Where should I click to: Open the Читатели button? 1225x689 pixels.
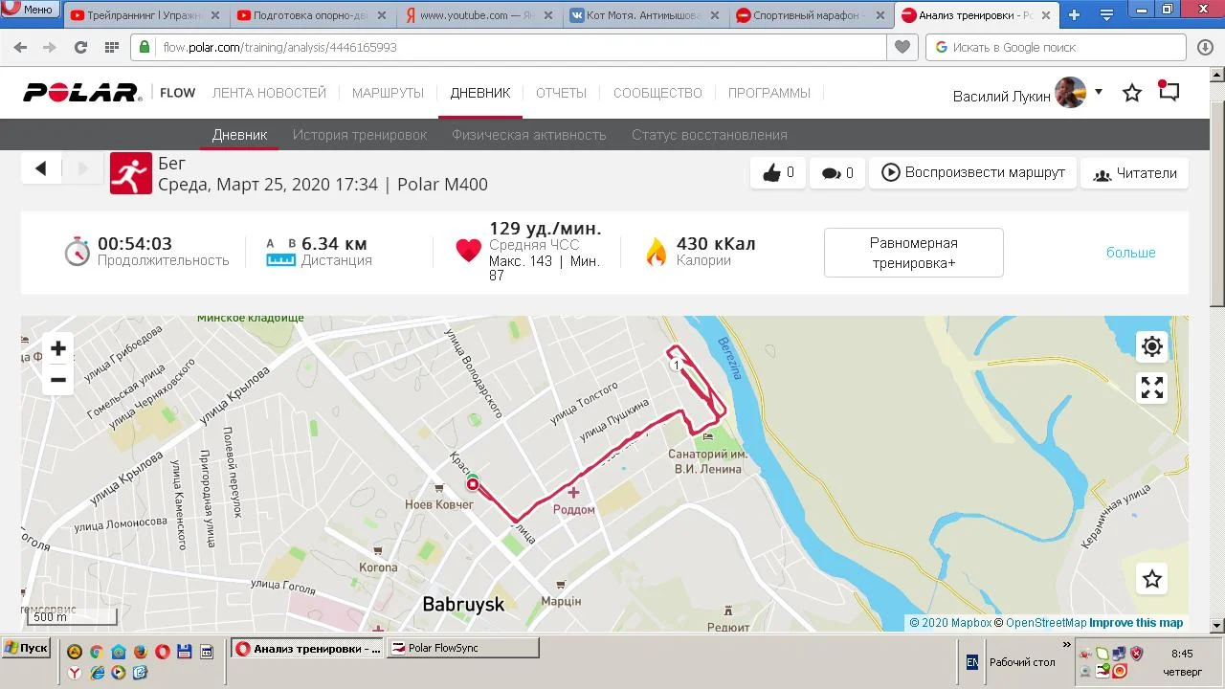point(1134,173)
